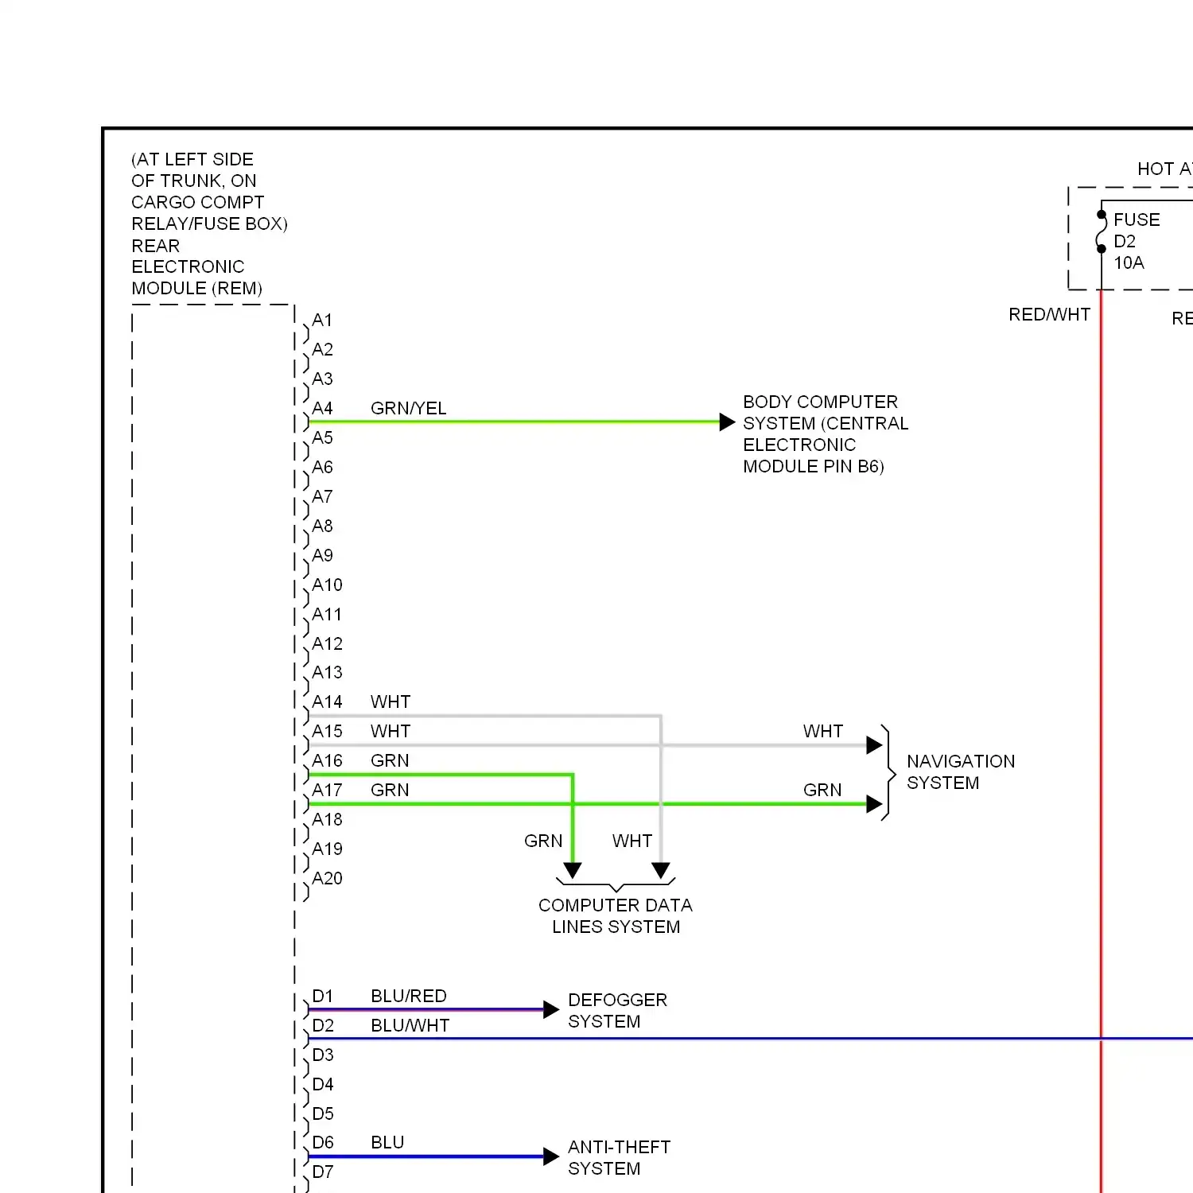Viewport: 1193px width, 1193px height.
Task: Select the A15 pin label
Action: (x=327, y=732)
